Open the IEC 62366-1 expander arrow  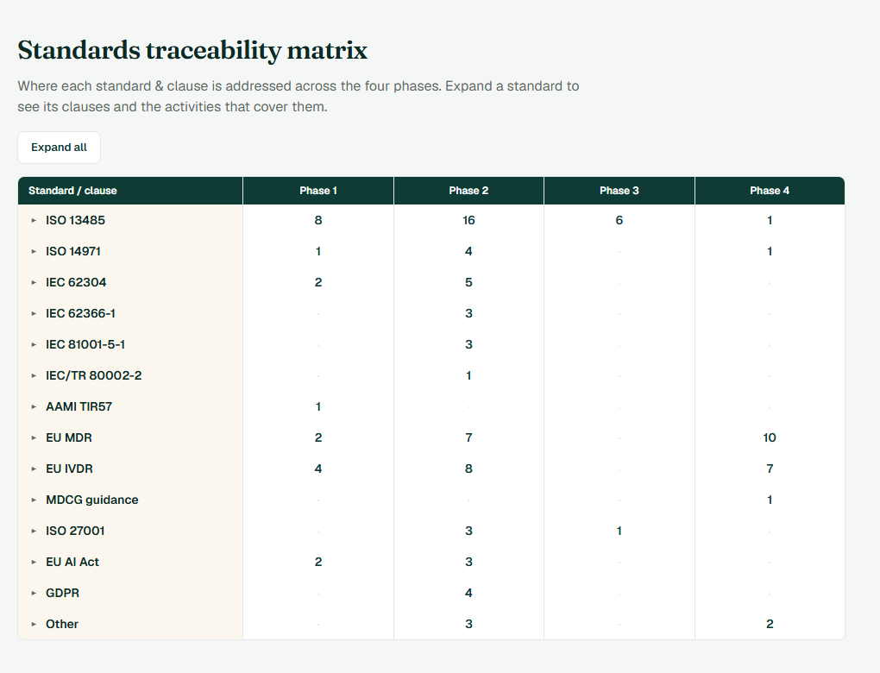point(34,314)
